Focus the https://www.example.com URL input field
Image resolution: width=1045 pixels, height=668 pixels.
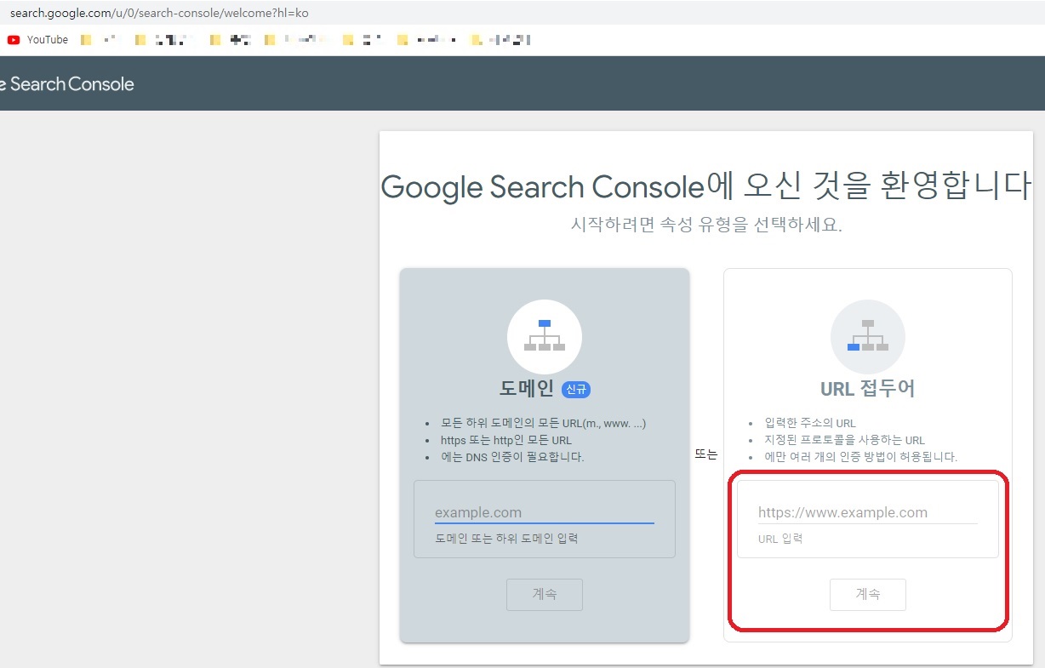[868, 512]
